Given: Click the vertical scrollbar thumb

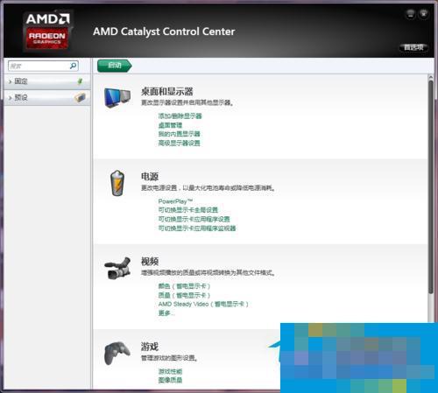Looking at the screenshot, I should [431, 187].
